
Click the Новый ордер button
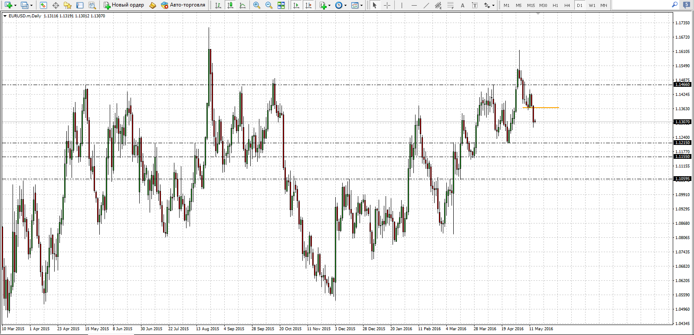pos(124,5)
